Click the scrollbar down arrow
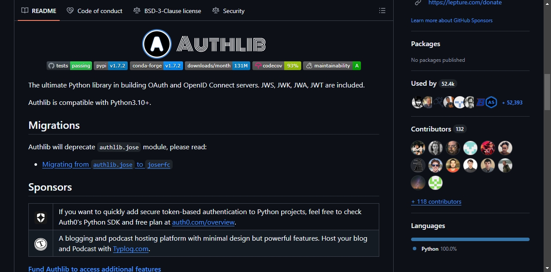This screenshot has width=551, height=272. tap(547, 268)
